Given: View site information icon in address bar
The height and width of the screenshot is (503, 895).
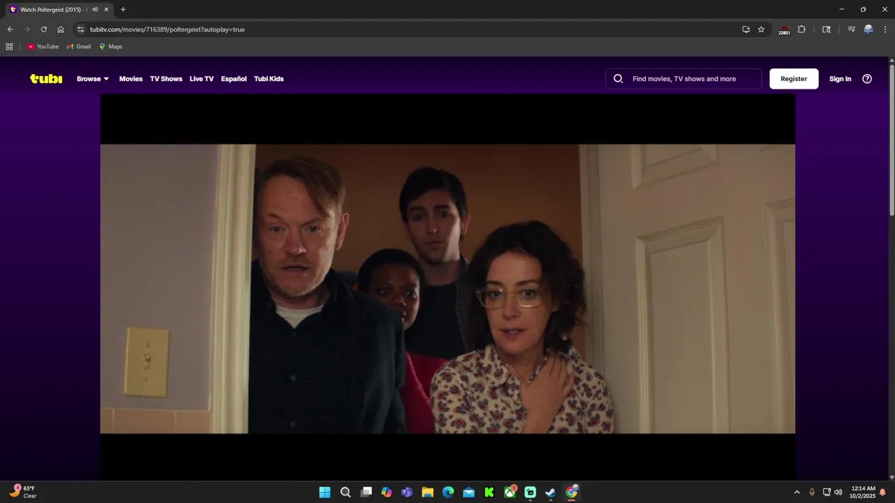Looking at the screenshot, I should [80, 29].
